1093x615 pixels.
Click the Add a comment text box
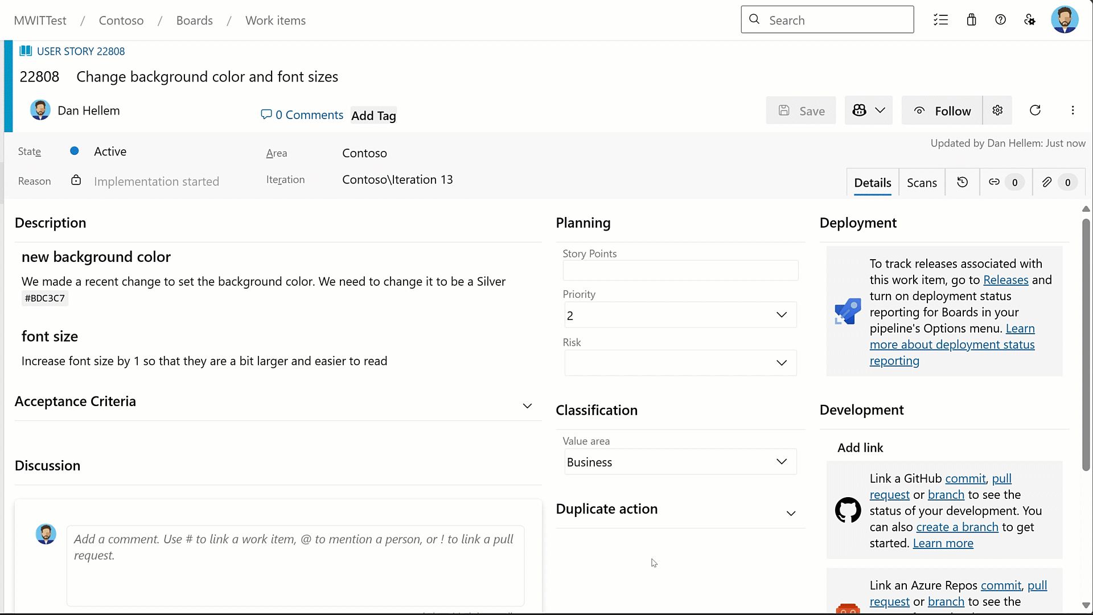[295, 565]
